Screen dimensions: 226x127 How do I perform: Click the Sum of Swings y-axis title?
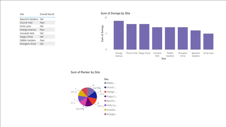tap(102, 34)
